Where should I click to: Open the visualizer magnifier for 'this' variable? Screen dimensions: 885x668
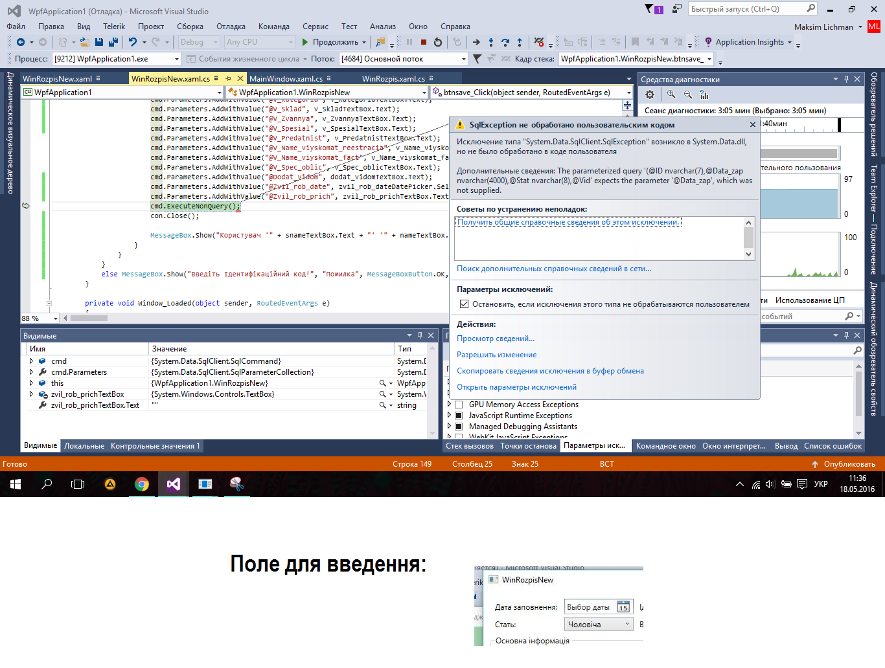(x=383, y=383)
